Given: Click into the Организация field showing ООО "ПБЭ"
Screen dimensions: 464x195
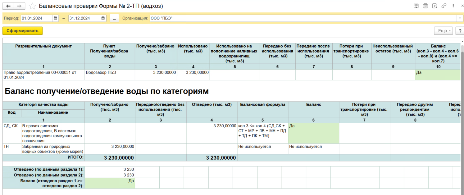Looking at the screenshot, I should coord(303,18).
